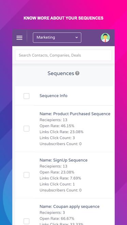Focus the Search Contacts, Companies, Deals field
Screen dimensions: 127x225
point(63,55)
